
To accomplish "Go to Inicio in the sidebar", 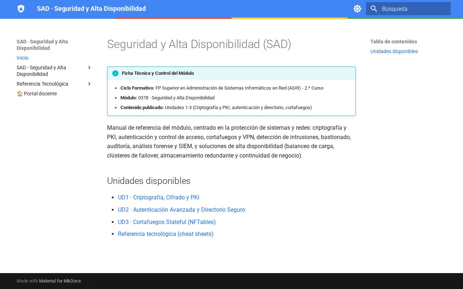I will pos(22,58).
